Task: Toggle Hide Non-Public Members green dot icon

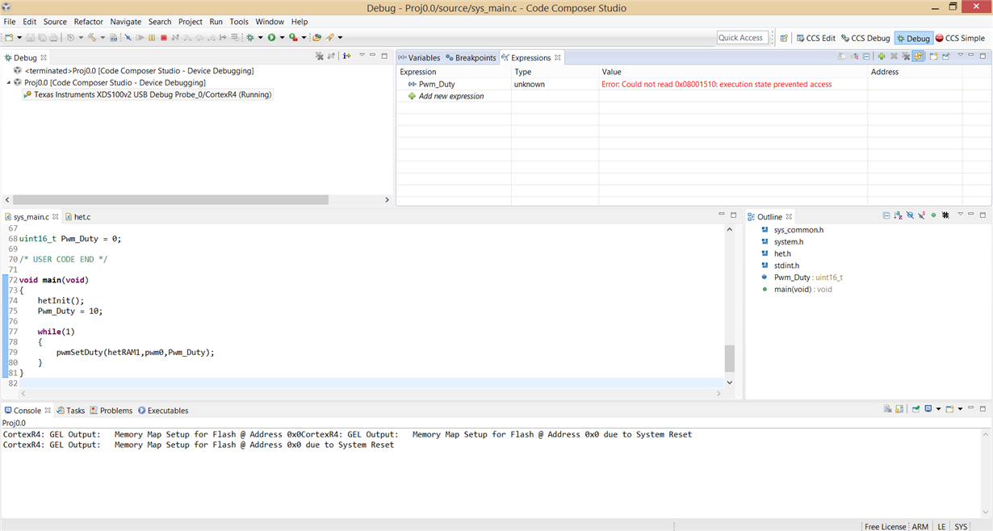Action: click(933, 215)
